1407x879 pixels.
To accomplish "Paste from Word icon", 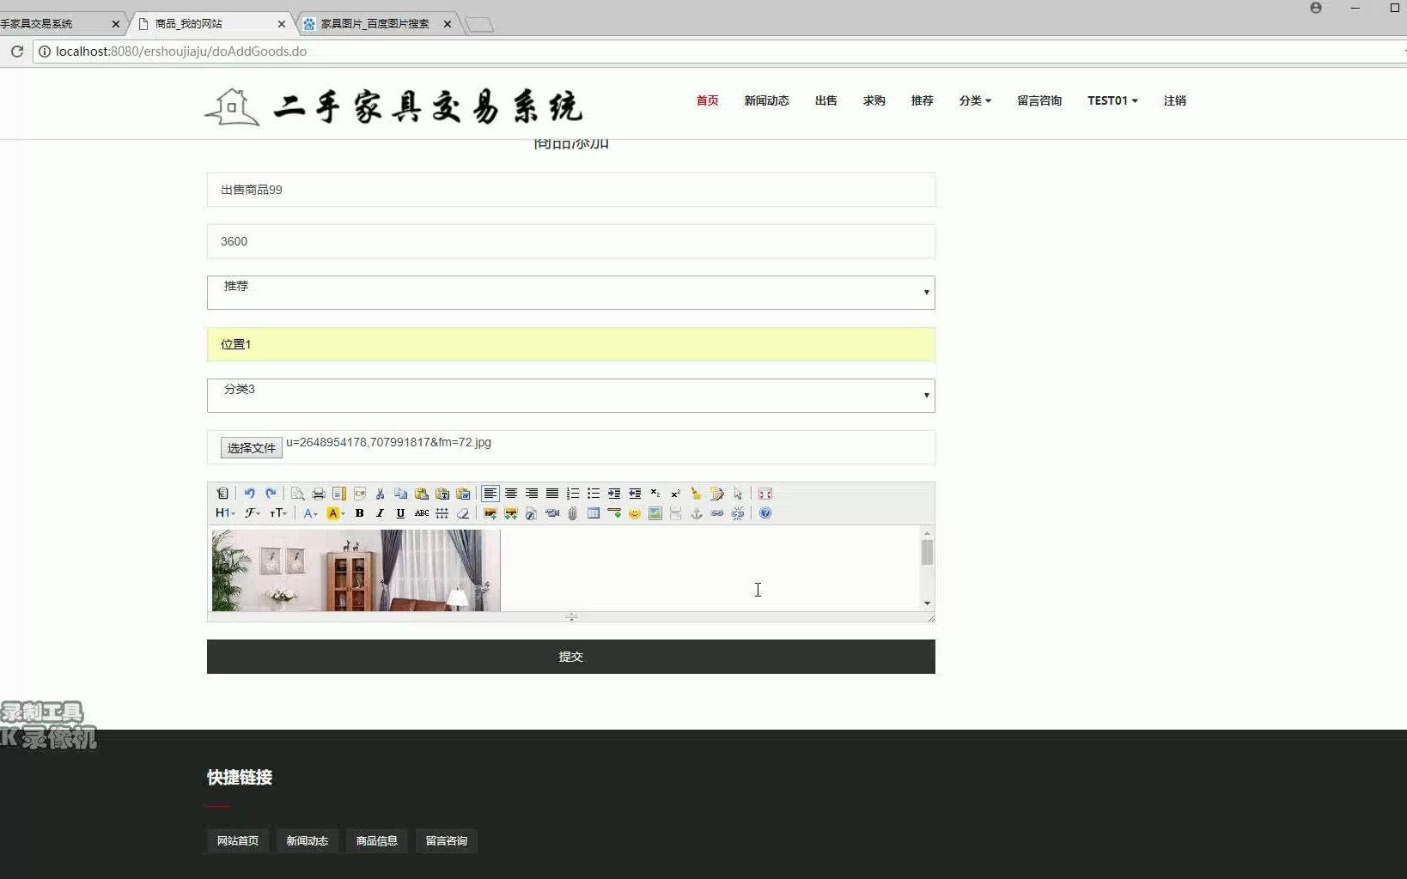I will (463, 494).
